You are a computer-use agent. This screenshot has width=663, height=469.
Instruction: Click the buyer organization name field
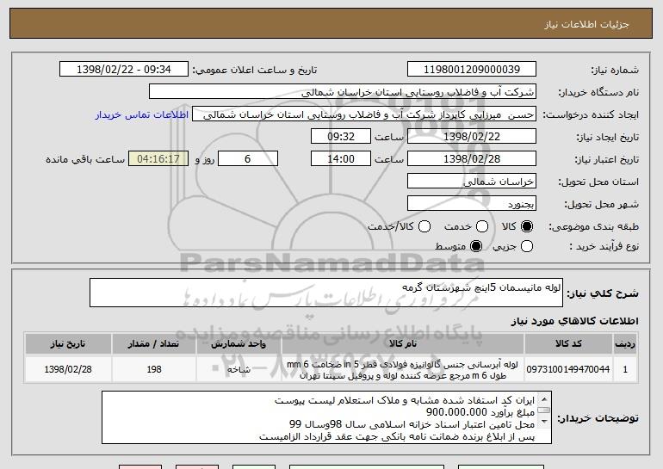pyautogui.click(x=343, y=92)
